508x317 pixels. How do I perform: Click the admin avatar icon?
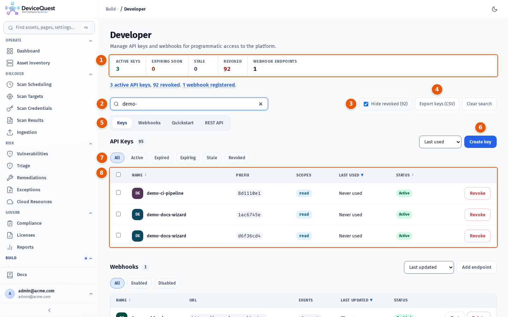click(10, 294)
